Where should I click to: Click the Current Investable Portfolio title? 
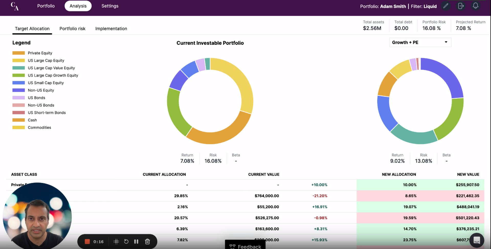click(x=210, y=43)
